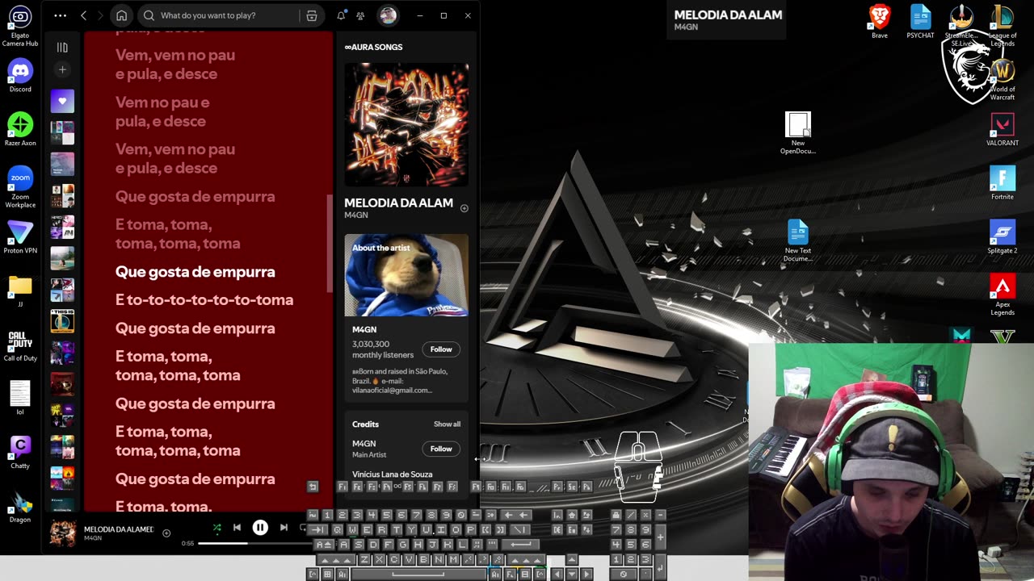Click the highlighted 'Que gosta de empurra' lyric

click(x=195, y=272)
